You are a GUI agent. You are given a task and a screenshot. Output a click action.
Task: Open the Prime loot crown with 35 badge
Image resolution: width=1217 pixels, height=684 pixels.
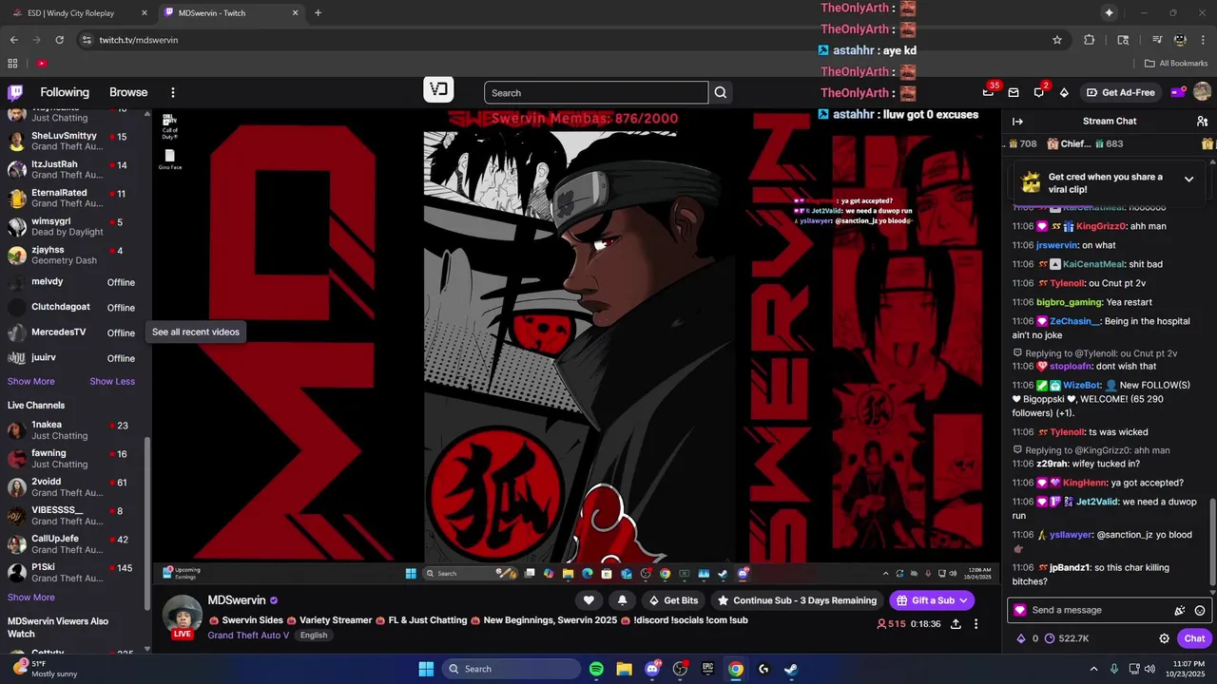[x=989, y=92]
